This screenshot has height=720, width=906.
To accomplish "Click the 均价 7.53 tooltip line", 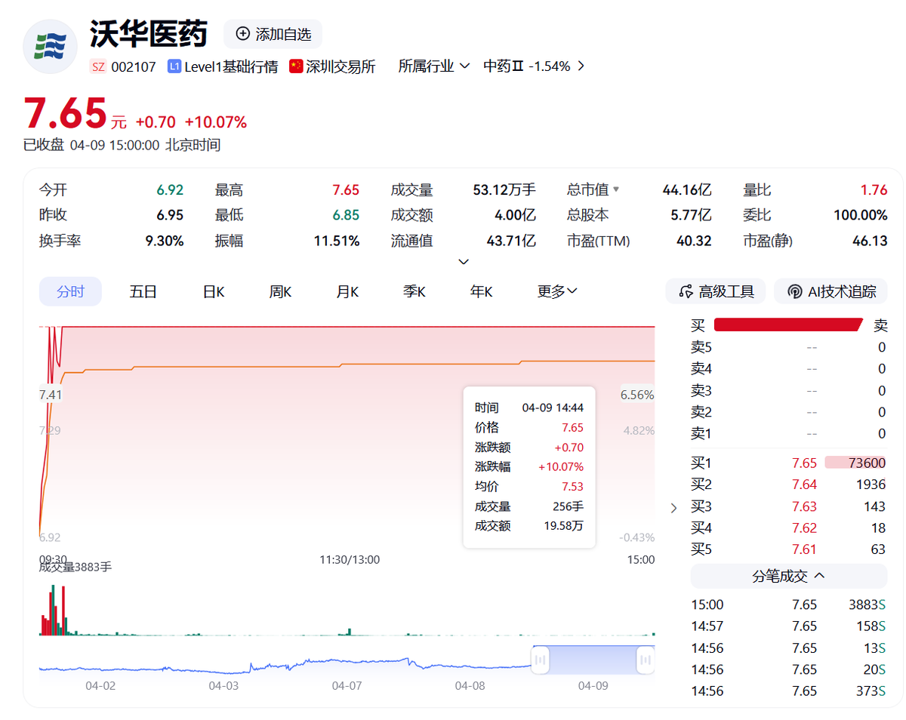I will (x=529, y=487).
